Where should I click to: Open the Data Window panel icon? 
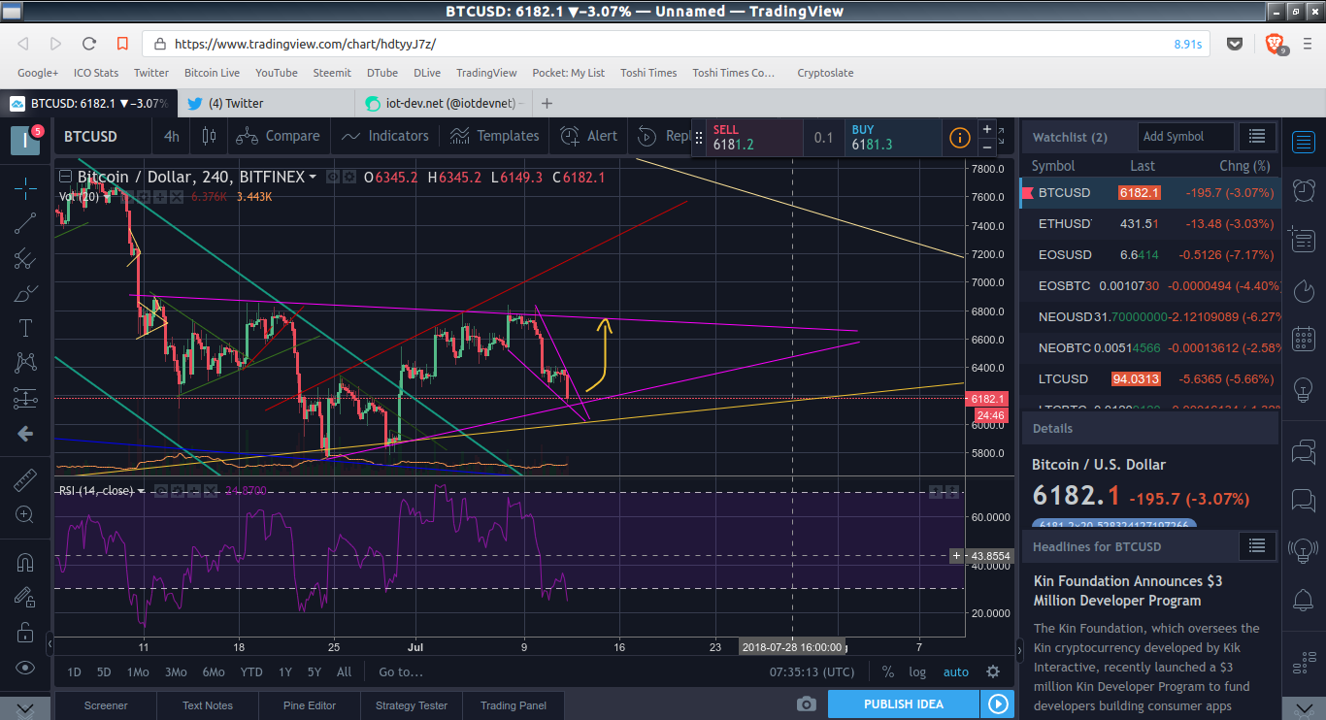(1304, 238)
